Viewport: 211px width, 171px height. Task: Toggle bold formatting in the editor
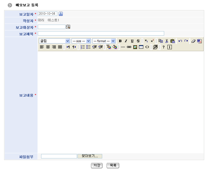[120, 41]
